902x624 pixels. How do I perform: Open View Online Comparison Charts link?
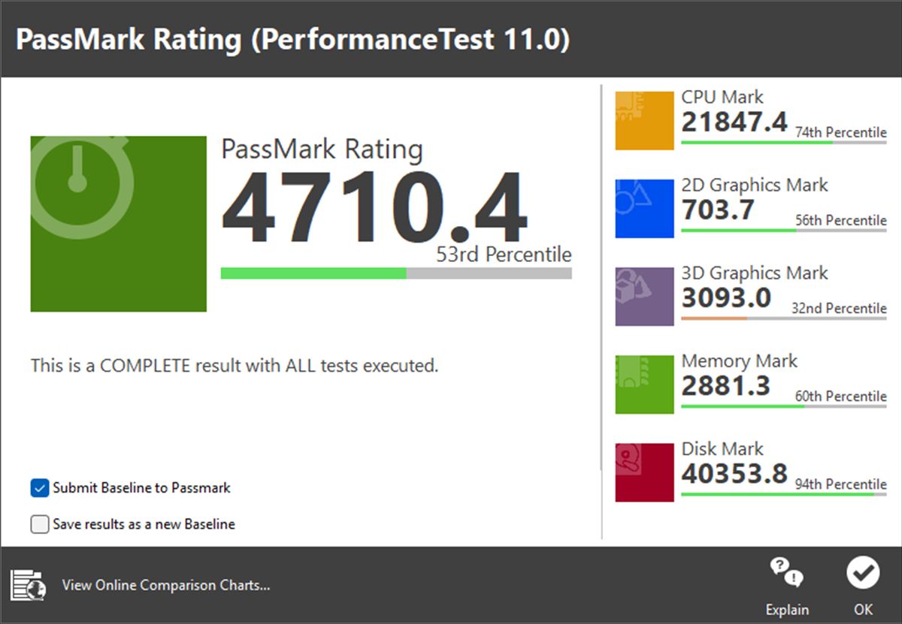pos(165,585)
